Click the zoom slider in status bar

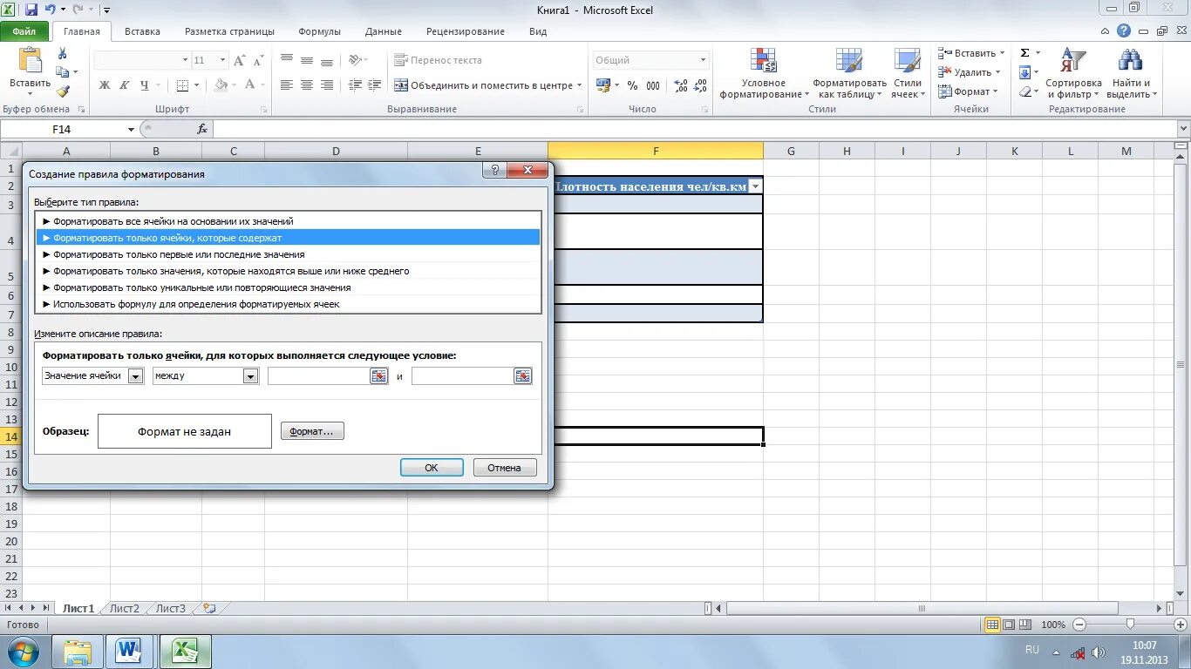1130,625
